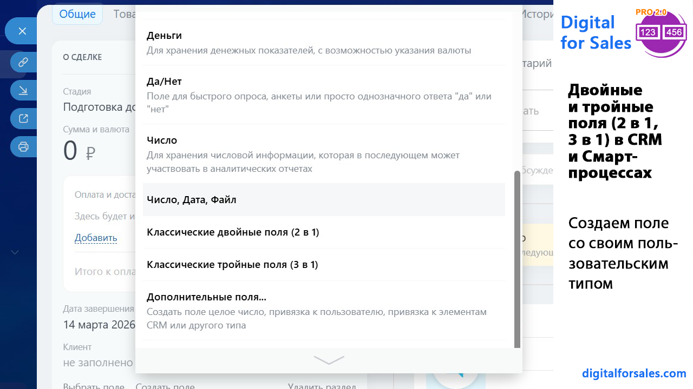Click the Создать поле link

coord(165,386)
